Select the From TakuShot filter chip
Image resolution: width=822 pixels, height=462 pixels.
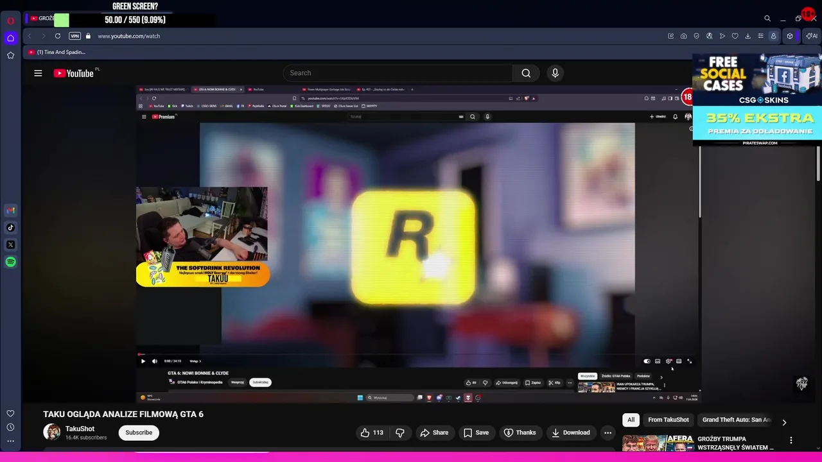tap(669, 420)
